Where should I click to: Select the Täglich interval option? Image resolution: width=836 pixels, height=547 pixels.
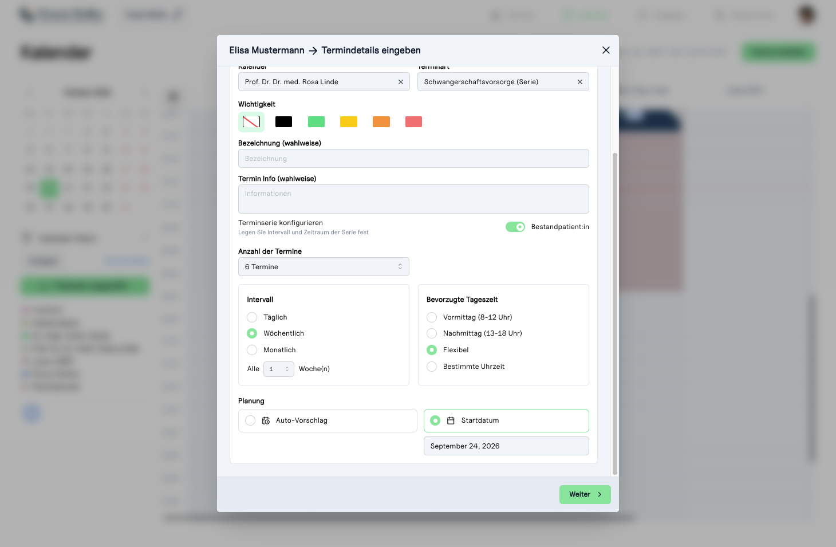tap(252, 317)
